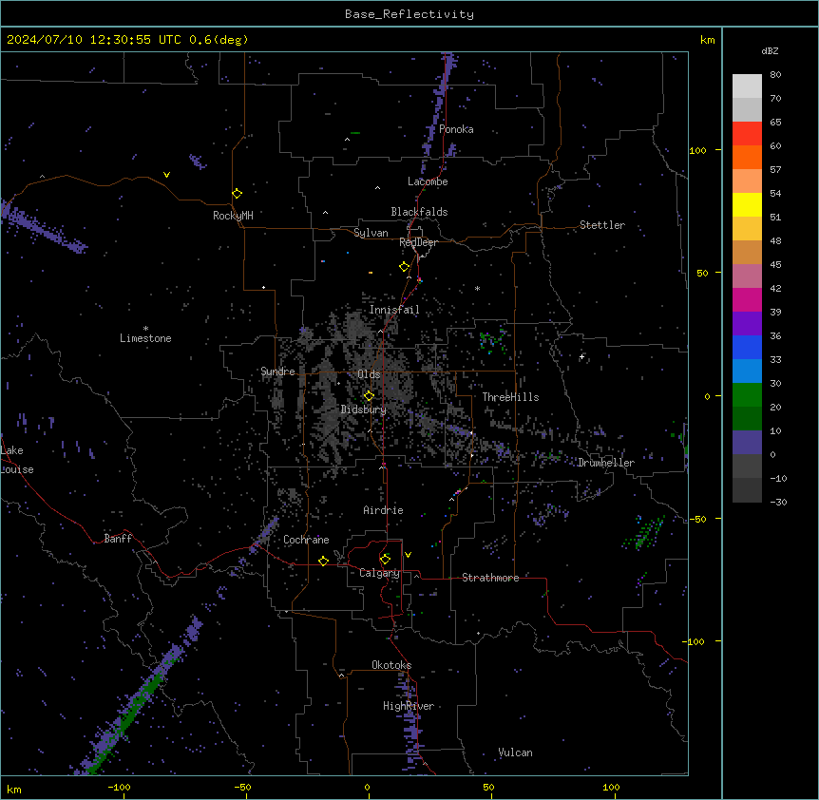Click the Airdrie city label
This screenshot has width=819, height=800.
tap(383, 510)
